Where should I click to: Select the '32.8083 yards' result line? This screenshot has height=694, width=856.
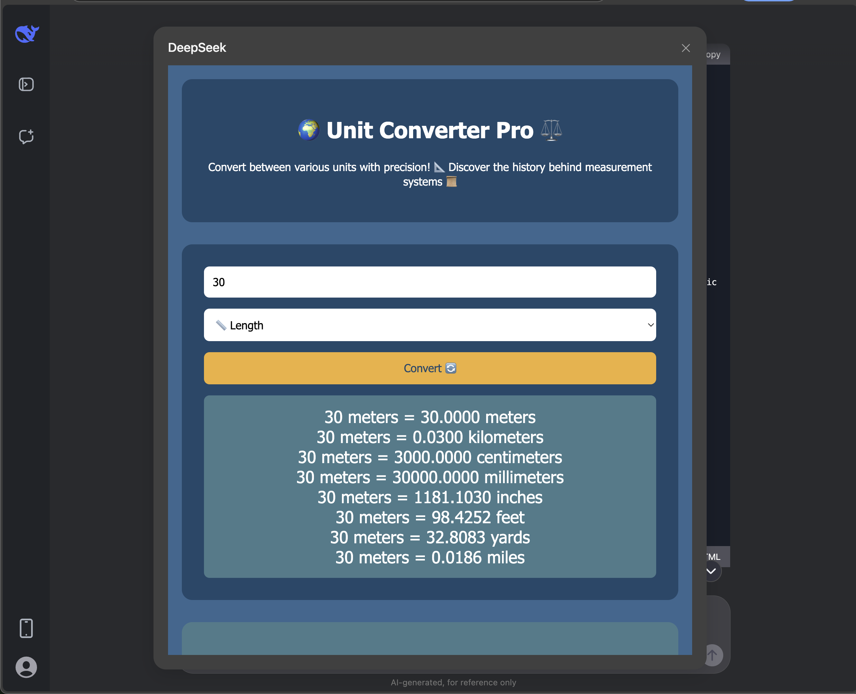[x=430, y=538]
